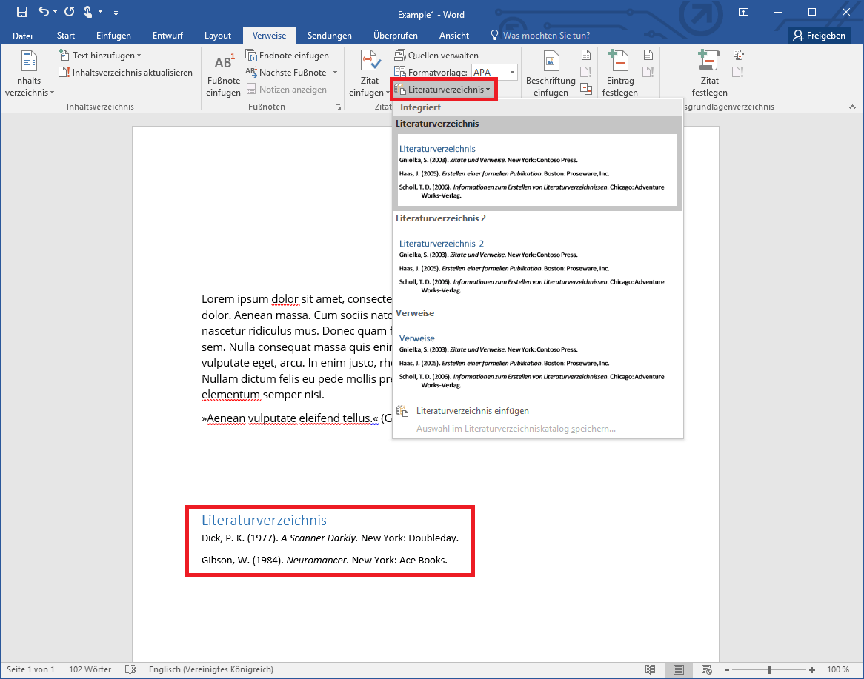Open Zitat einfügen menu
The width and height of the screenshot is (864, 679).
click(x=370, y=74)
